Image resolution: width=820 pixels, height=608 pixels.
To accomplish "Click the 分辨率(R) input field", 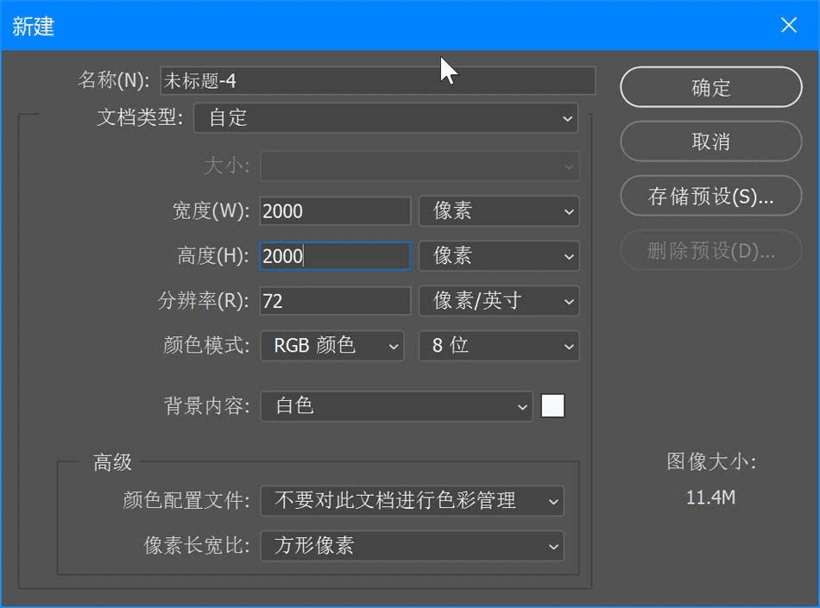I will pos(335,301).
